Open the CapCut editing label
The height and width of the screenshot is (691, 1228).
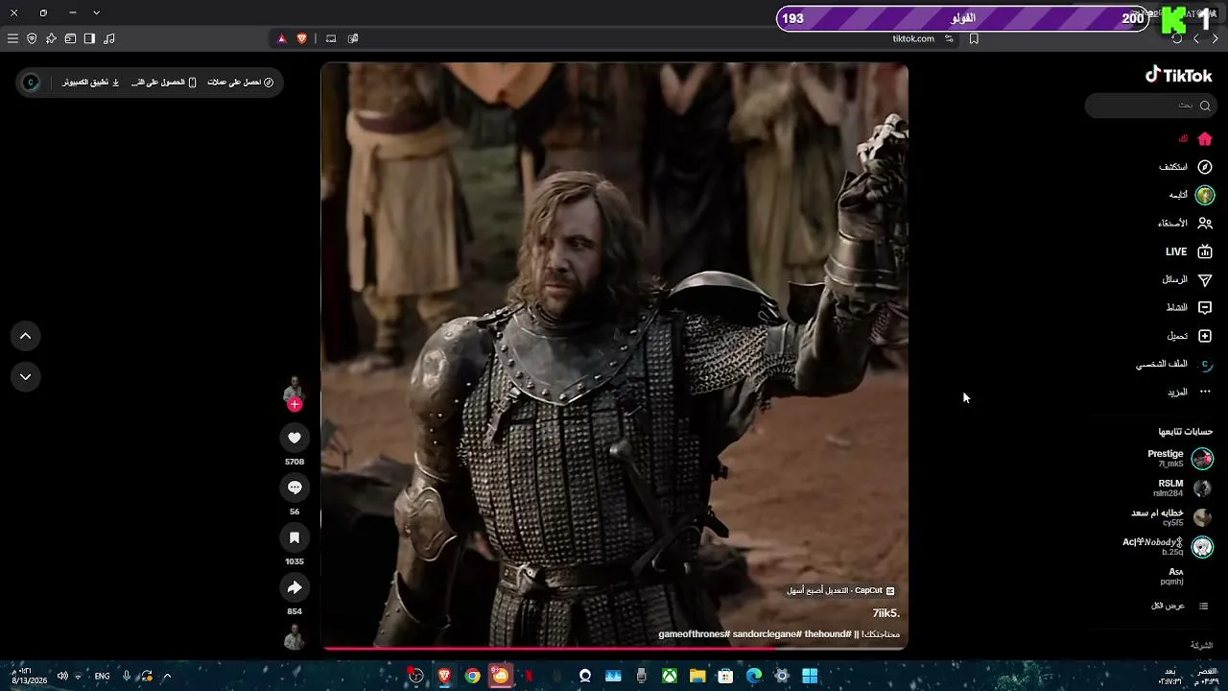[841, 590]
